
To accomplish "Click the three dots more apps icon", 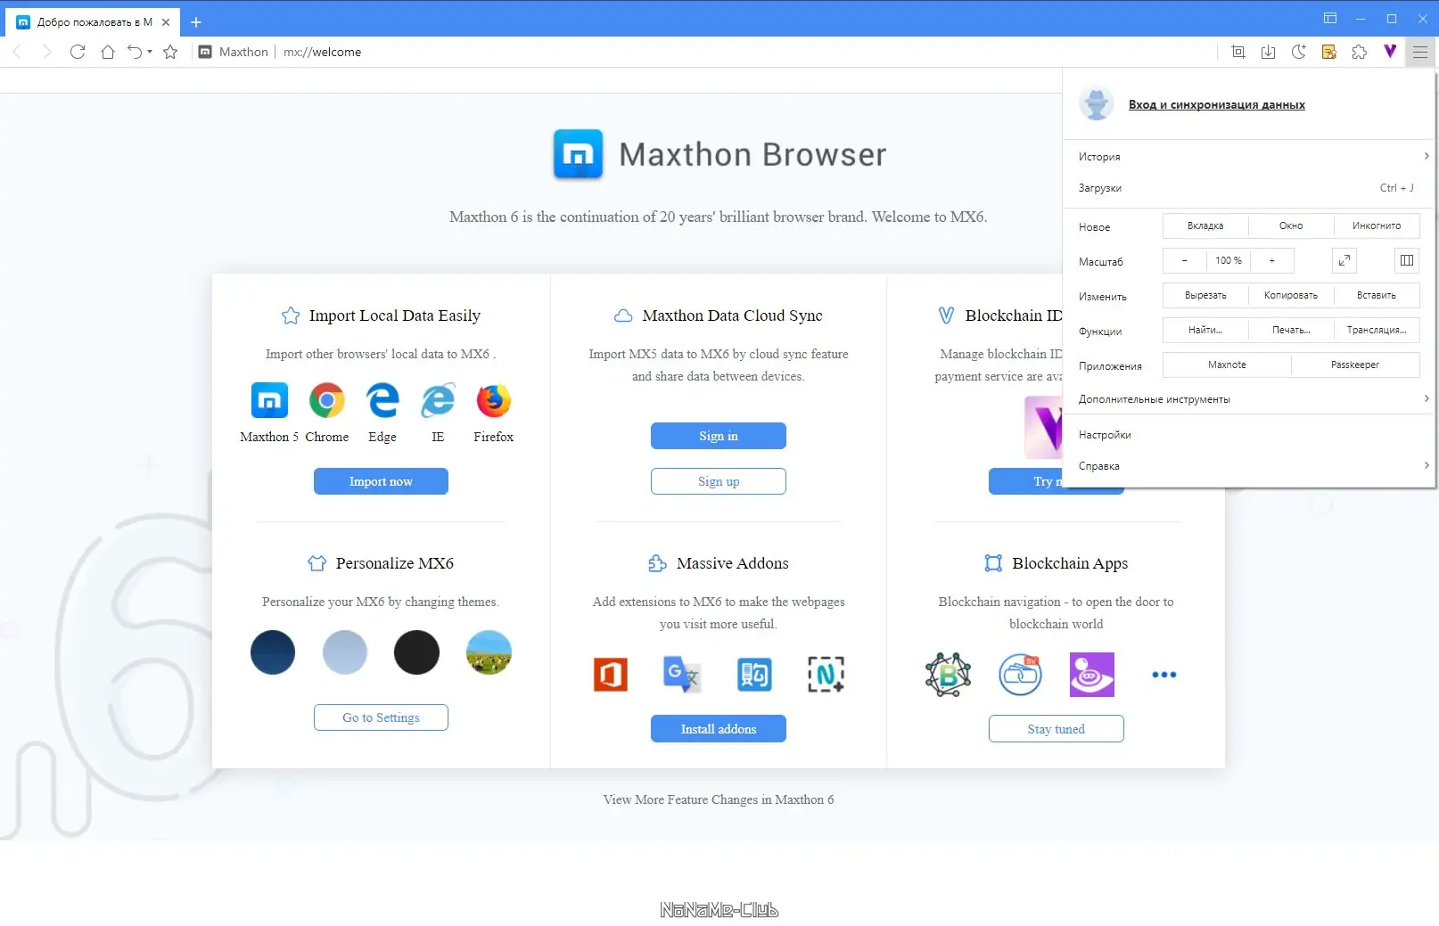I will tap(1164, 675).
